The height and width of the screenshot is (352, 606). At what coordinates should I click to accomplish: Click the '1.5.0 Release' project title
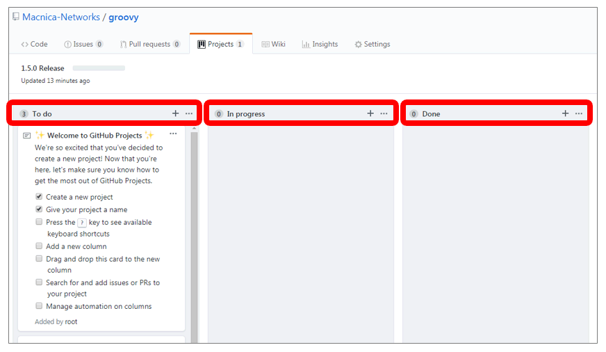42,68
